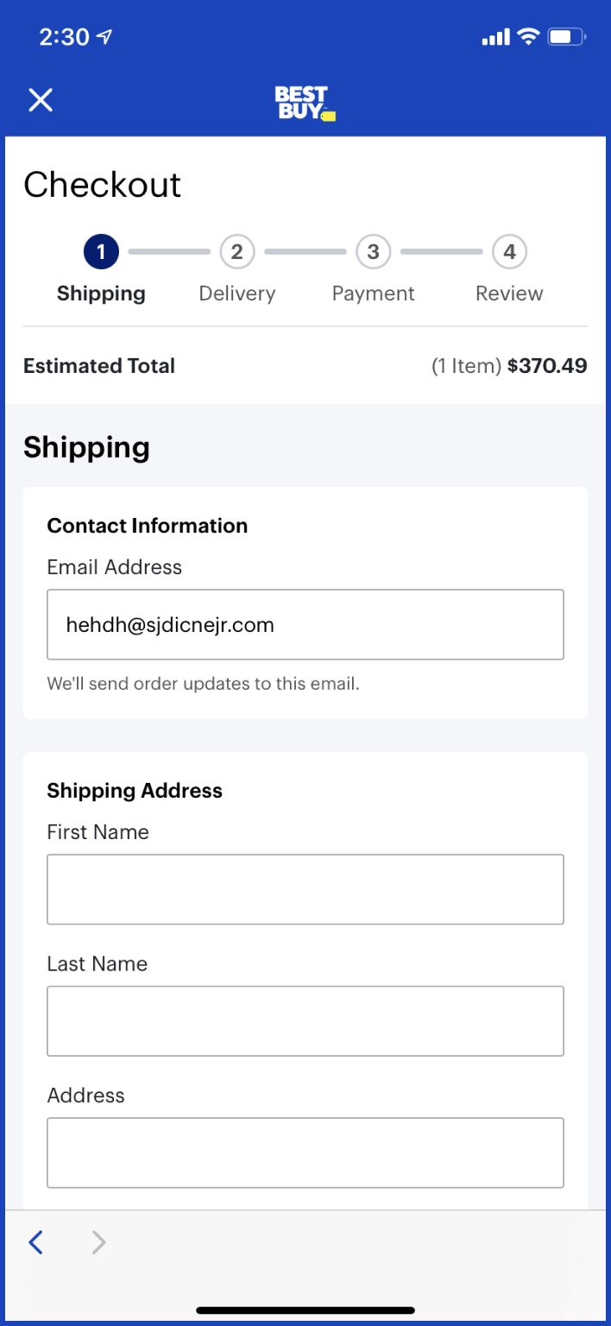Tap the battery status icon

[x=566, y=37]
